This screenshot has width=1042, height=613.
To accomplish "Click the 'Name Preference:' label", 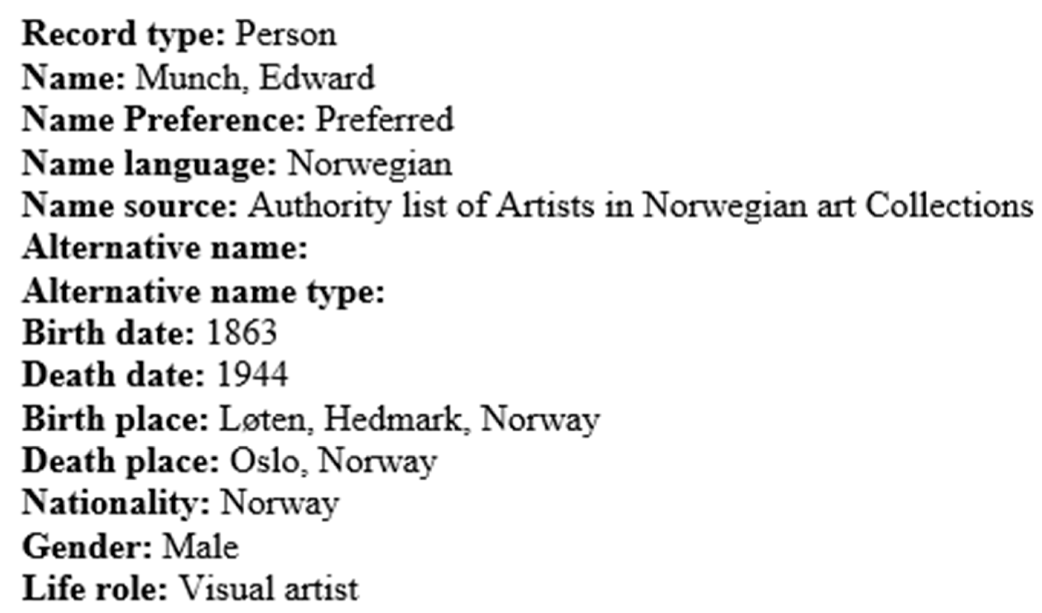I will pyautogui.click(x=164, y=120).
